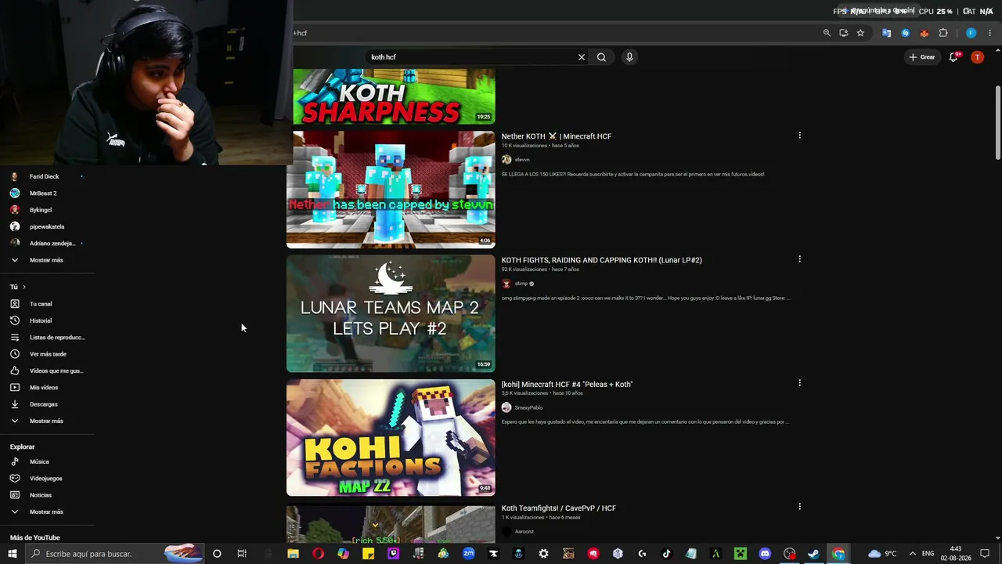1002x564 pixels.
Task: Open the Google Translate extension
Action: click(x=887, y=33)
